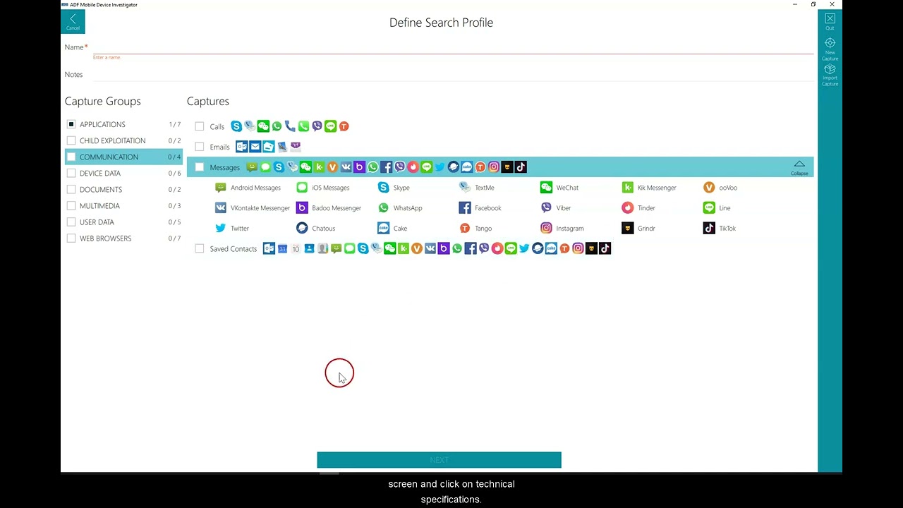The width and height of the screenshot is (903, 508).
Task: Select the Badoo Messenger icon
Action: click(302, 208)
